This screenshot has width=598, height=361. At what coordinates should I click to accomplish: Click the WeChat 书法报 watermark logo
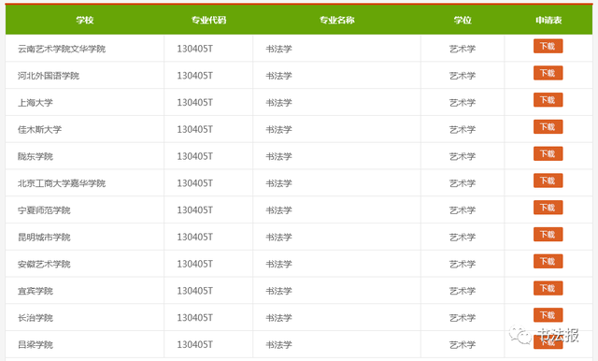tap(544, 335)
